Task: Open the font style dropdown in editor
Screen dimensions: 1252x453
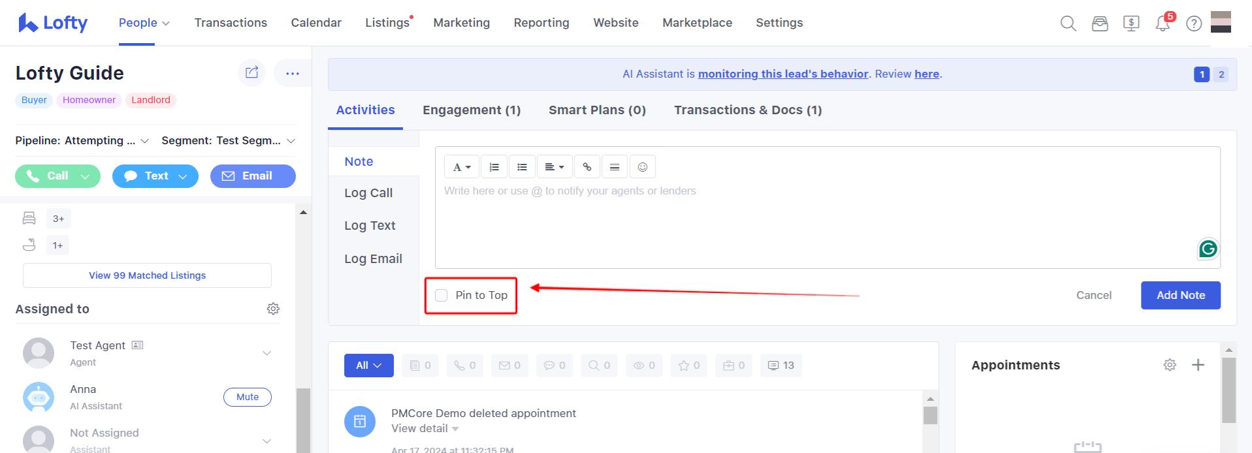Action: click(x=462, y=167)
